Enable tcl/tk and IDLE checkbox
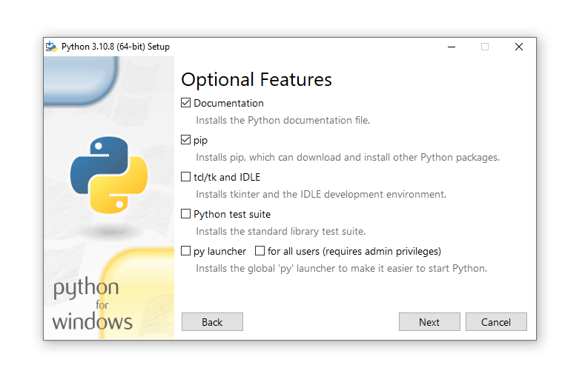Viewport: 585px width, 385px height. 186,177
